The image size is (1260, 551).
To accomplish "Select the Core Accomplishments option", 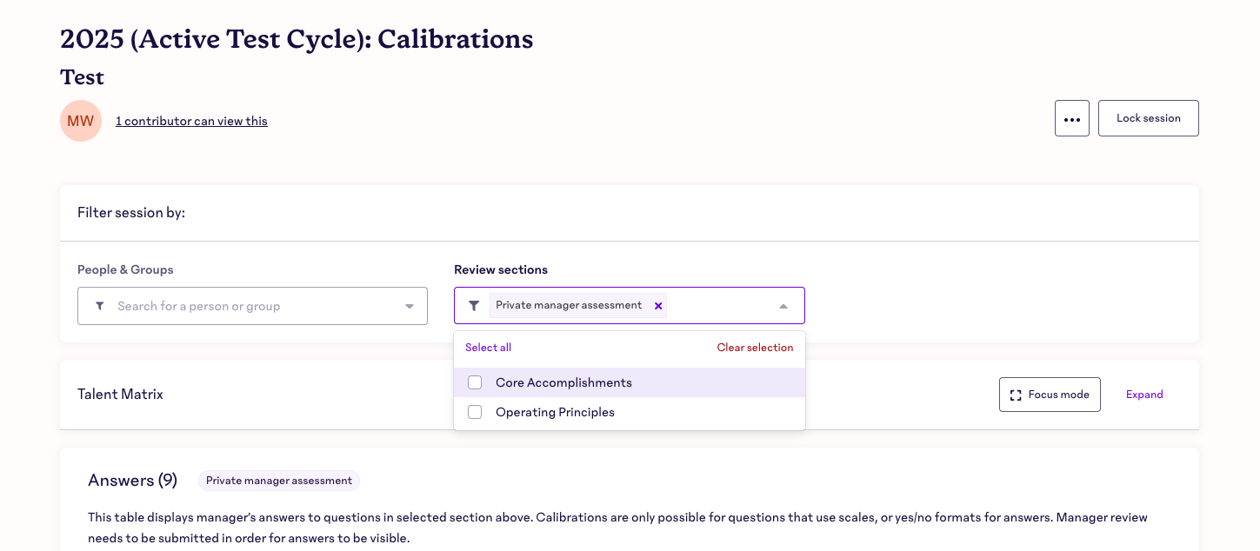I will click(x=563, y=382).
